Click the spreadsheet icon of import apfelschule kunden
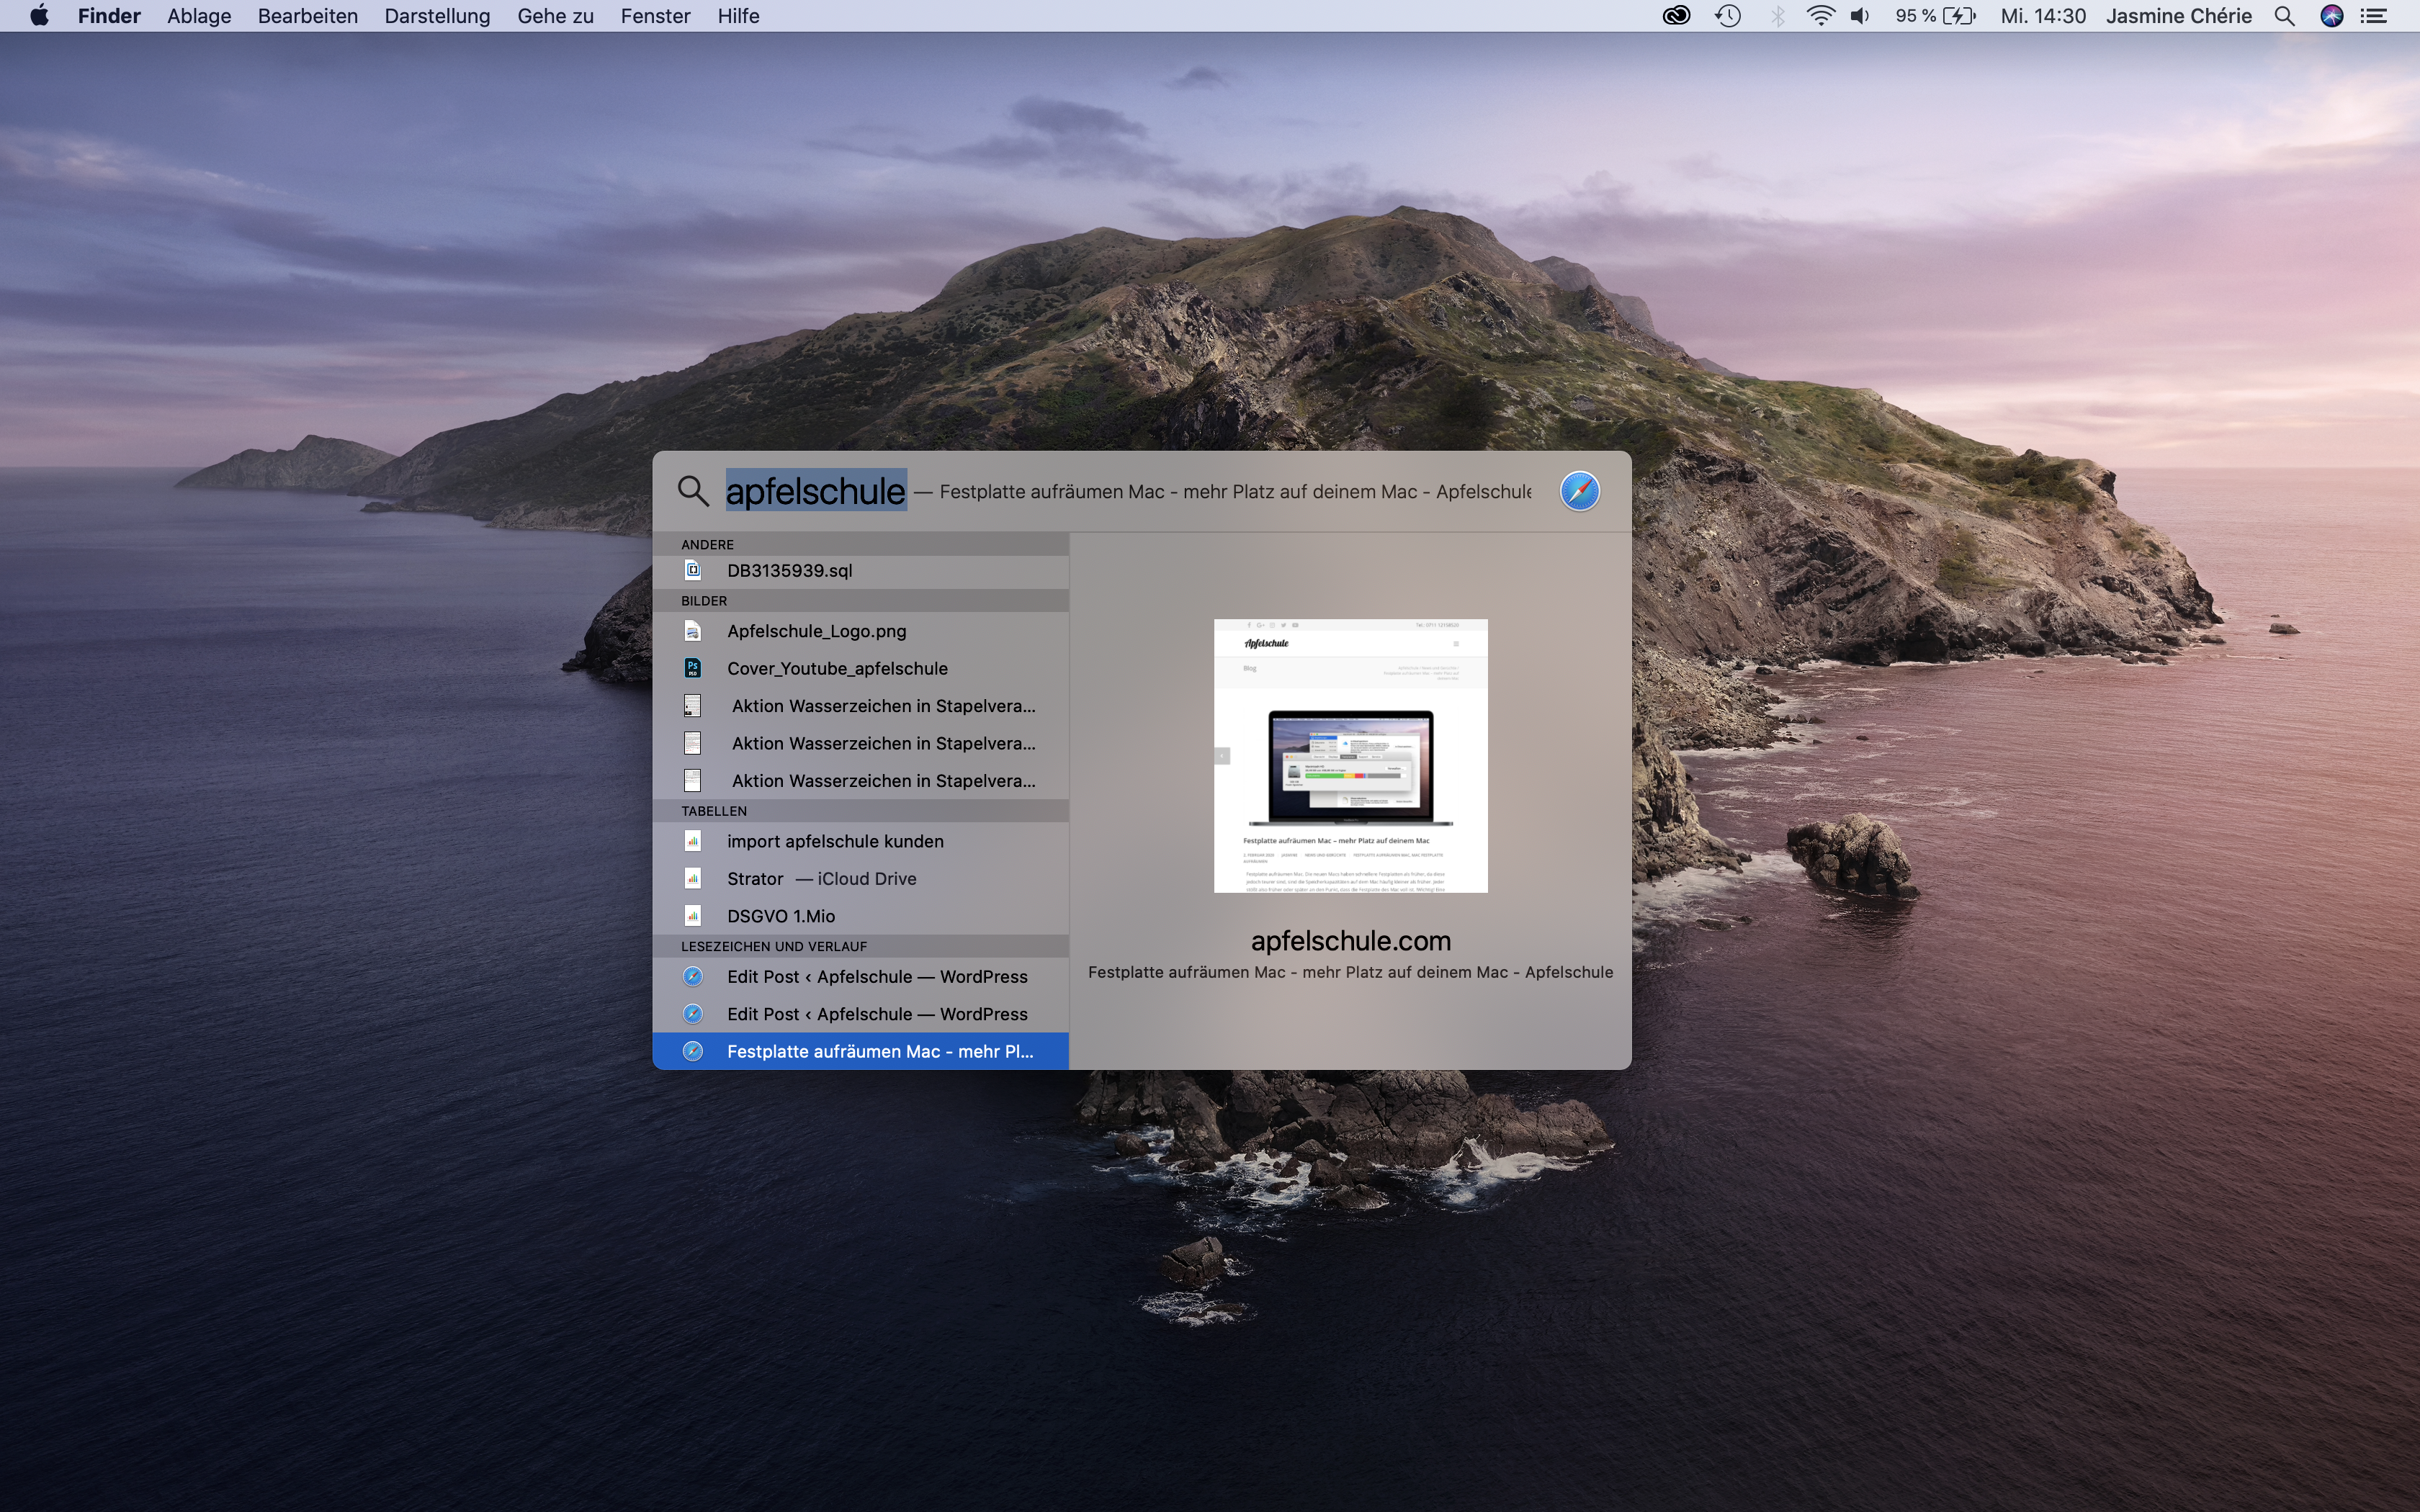This screenshot has width=2420, height=1512. pos(693,841)
